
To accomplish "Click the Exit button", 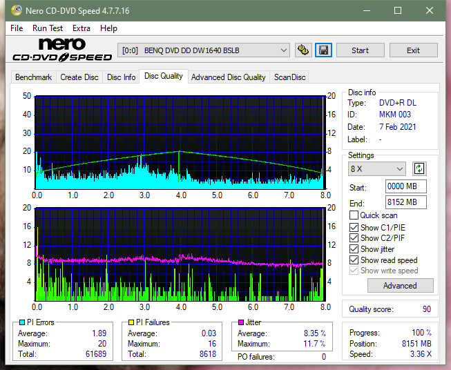I will [x=413, y=50].
